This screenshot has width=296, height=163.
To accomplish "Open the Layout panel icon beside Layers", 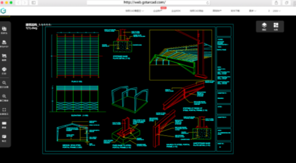I will click(276, 26).
